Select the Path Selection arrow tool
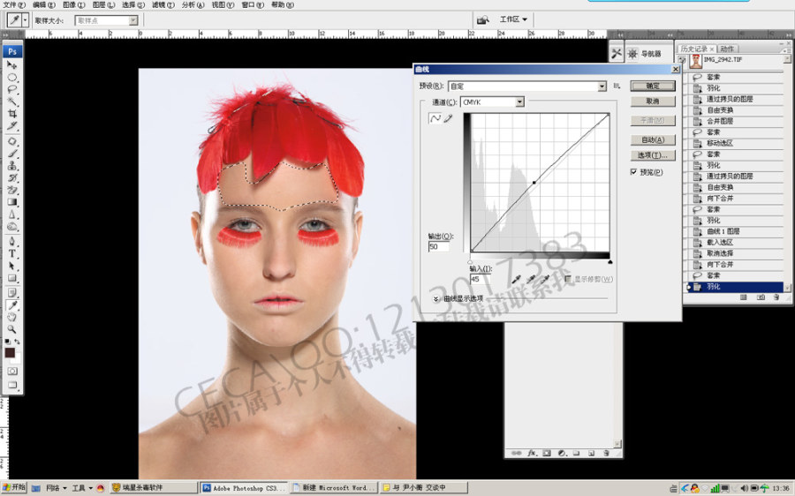795x496 pixels. (12, 266)
